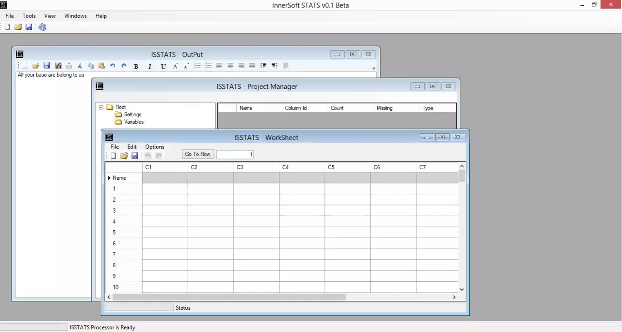Click Save As icon in OutPut toolbar
622x332 pixels.
pyautogui.click(x=58, y=66)
